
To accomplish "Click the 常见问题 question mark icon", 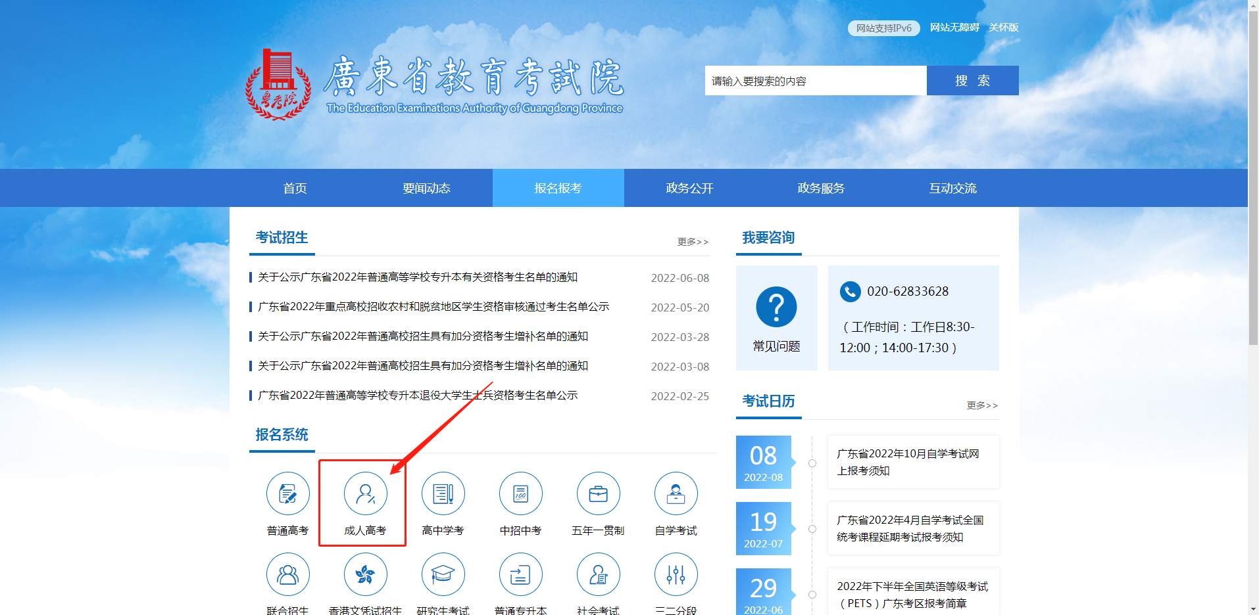I will (776, 307).
